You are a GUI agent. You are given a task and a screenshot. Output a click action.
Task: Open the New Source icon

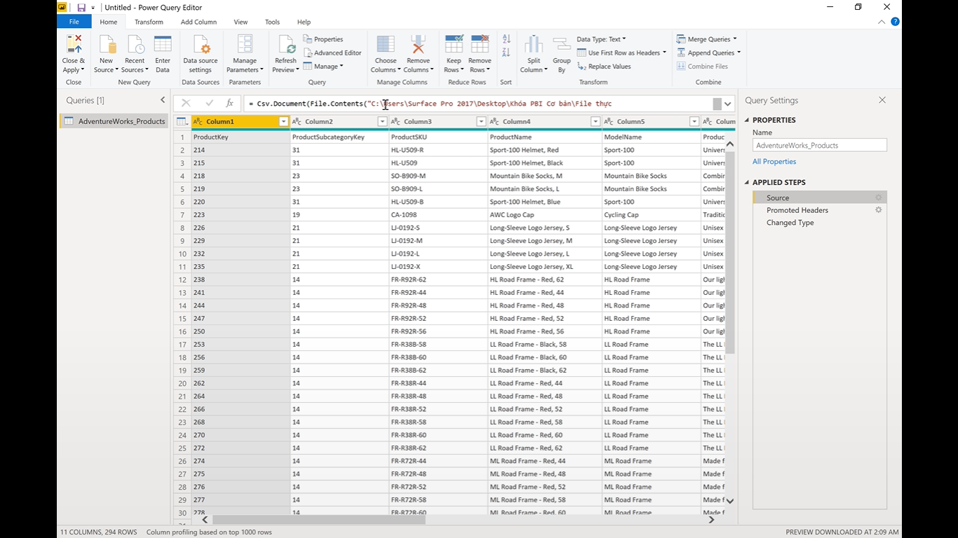[x=107, y=45]
